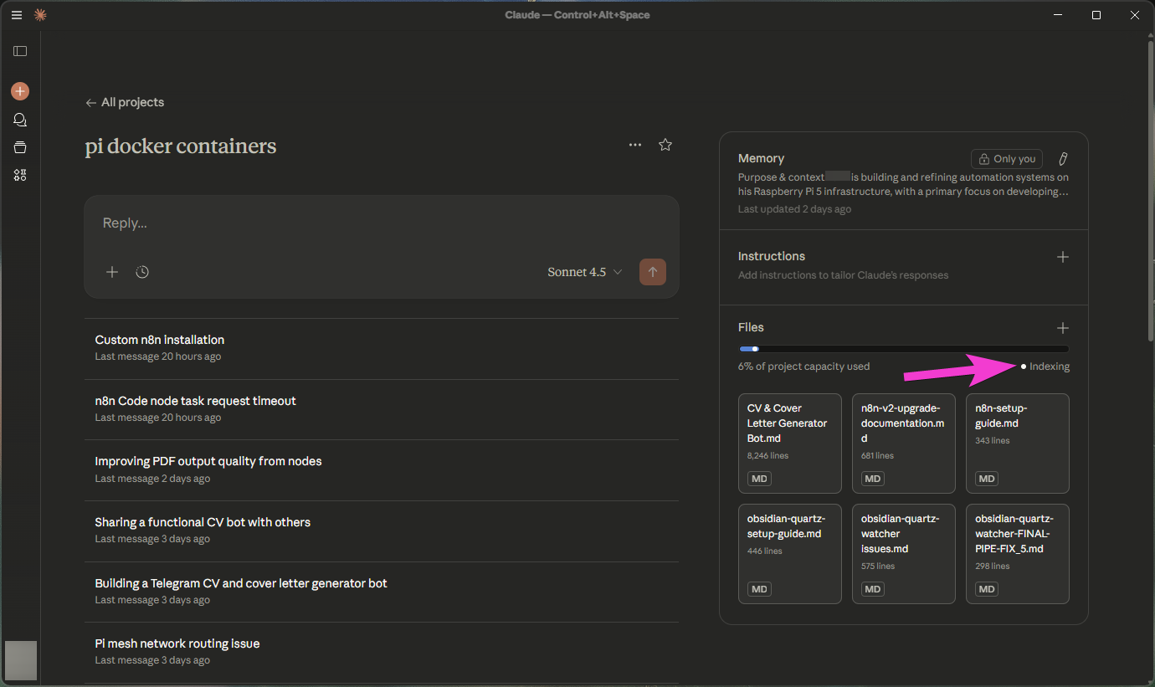Star the pi docker containers project

[665, 145]
